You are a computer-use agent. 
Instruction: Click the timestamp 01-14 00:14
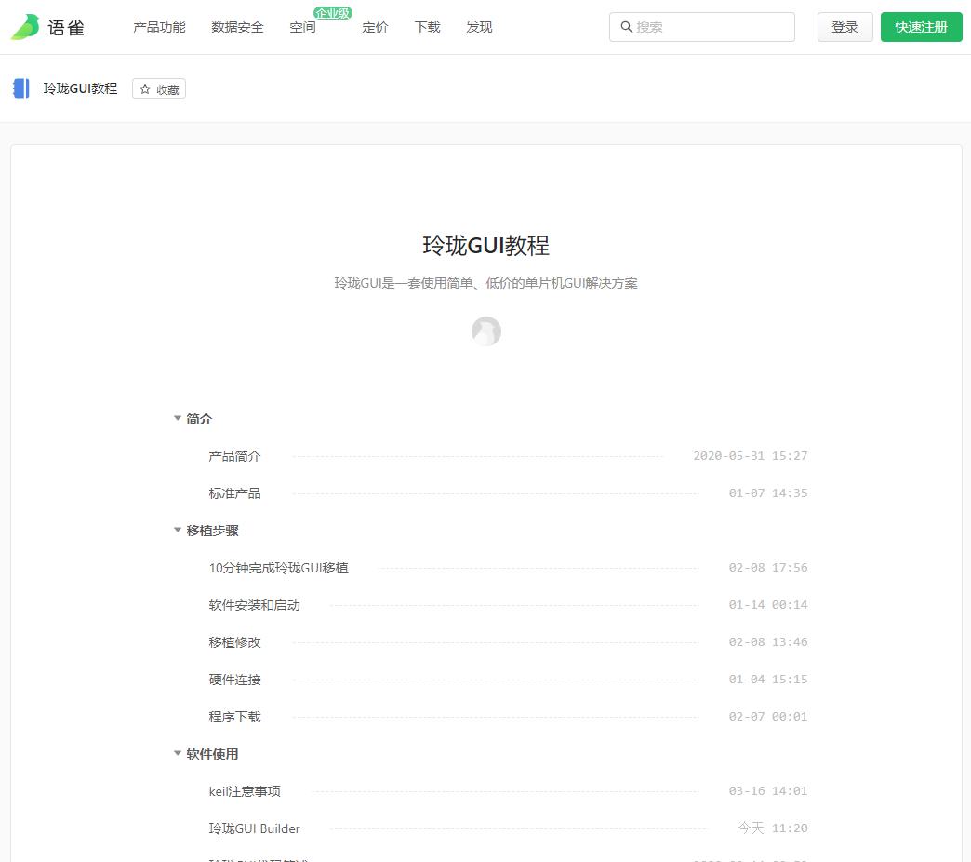768,605
